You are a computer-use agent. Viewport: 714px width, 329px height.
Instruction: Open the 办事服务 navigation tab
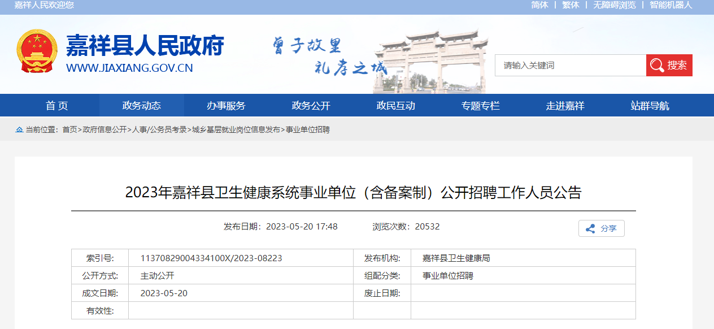point(226,106)
